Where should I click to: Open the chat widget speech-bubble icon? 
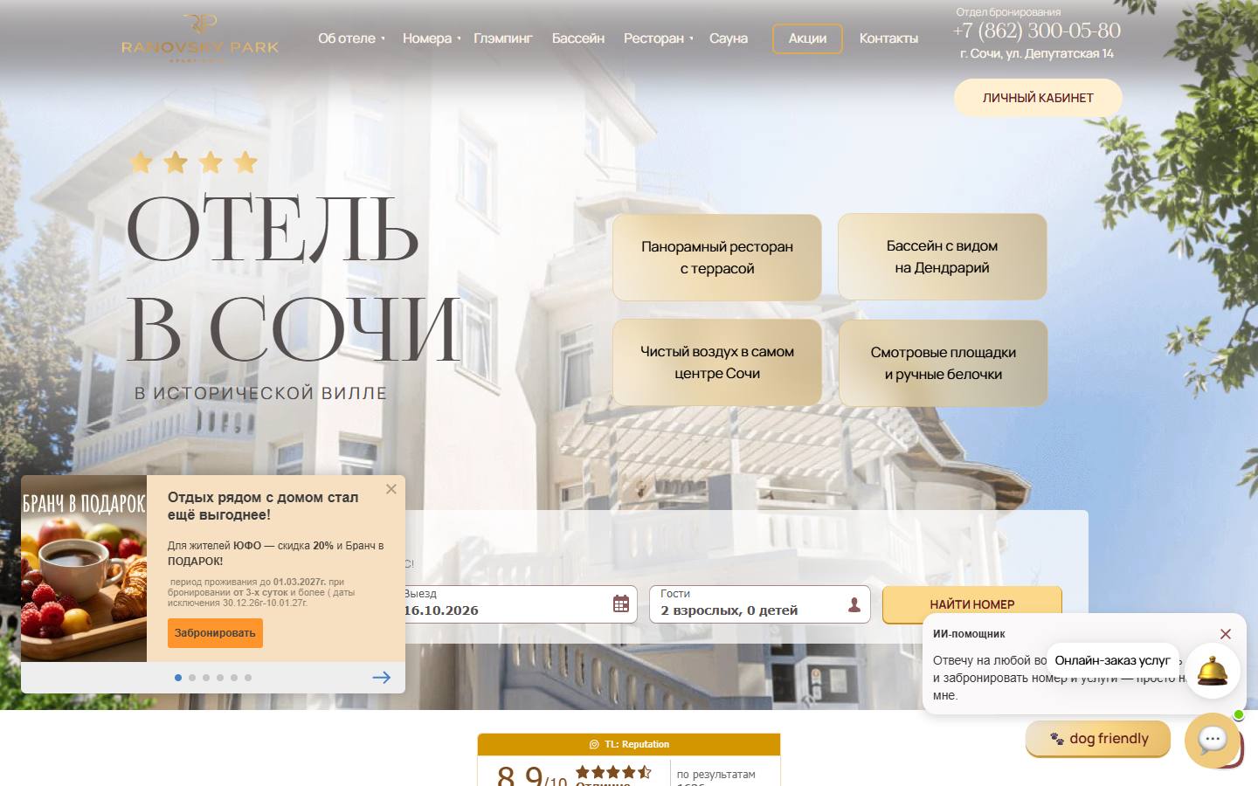1213,741
